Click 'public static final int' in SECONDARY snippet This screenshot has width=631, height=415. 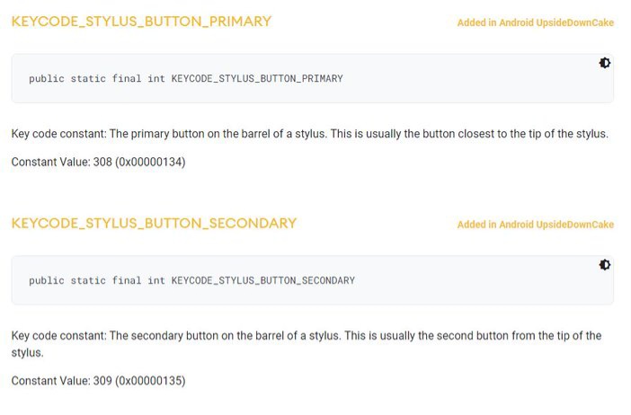(x=97, y=281)
